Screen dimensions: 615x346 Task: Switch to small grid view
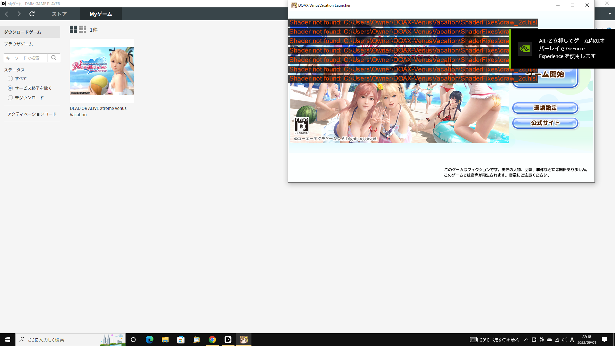click(82, 29)
